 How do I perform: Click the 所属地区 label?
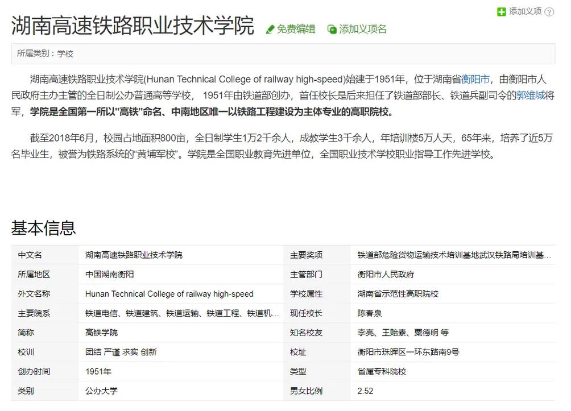point(34,275)
